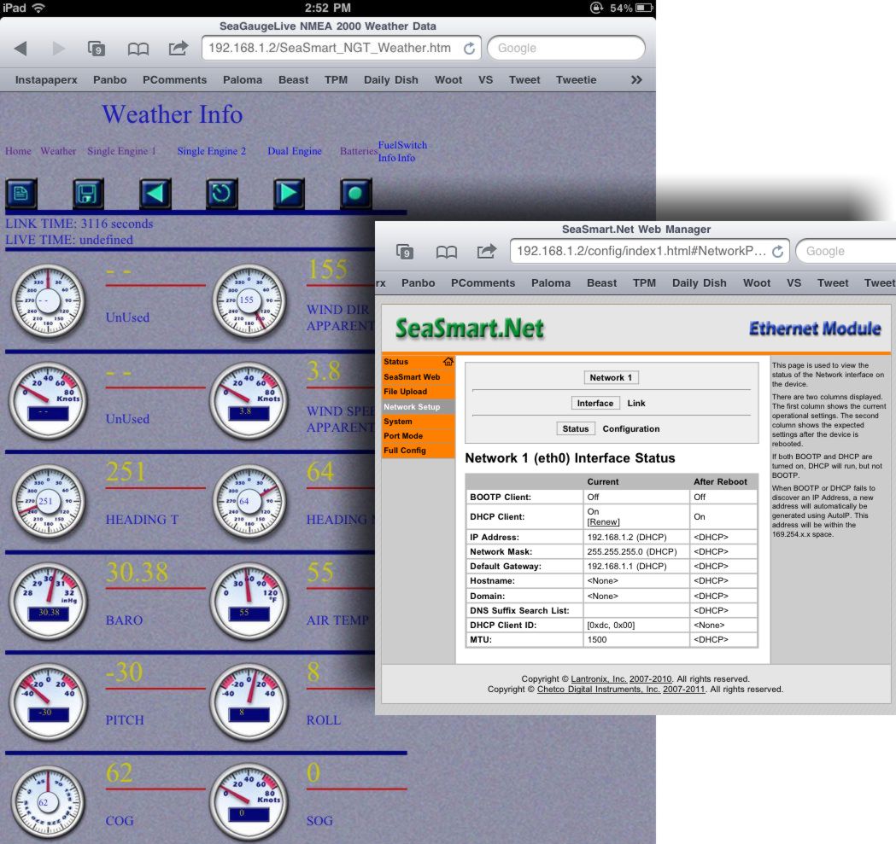This screenshot has height=844, width=896.
Task: Open PComments bookmark in Weather window
Action: tap(175, 80)
